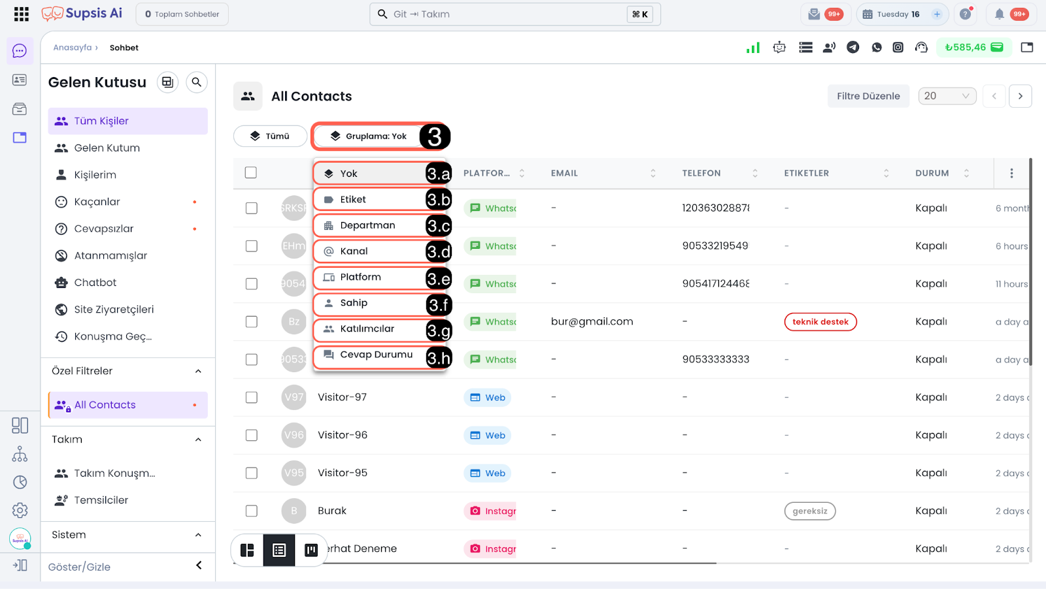
Task: Select Cevap Durumu grouping option
Action: [x=376, y=355]
